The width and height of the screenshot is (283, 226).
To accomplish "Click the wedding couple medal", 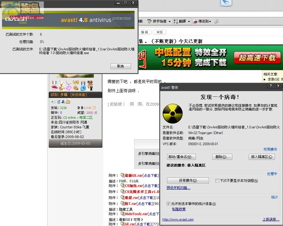I will [90, 86].
